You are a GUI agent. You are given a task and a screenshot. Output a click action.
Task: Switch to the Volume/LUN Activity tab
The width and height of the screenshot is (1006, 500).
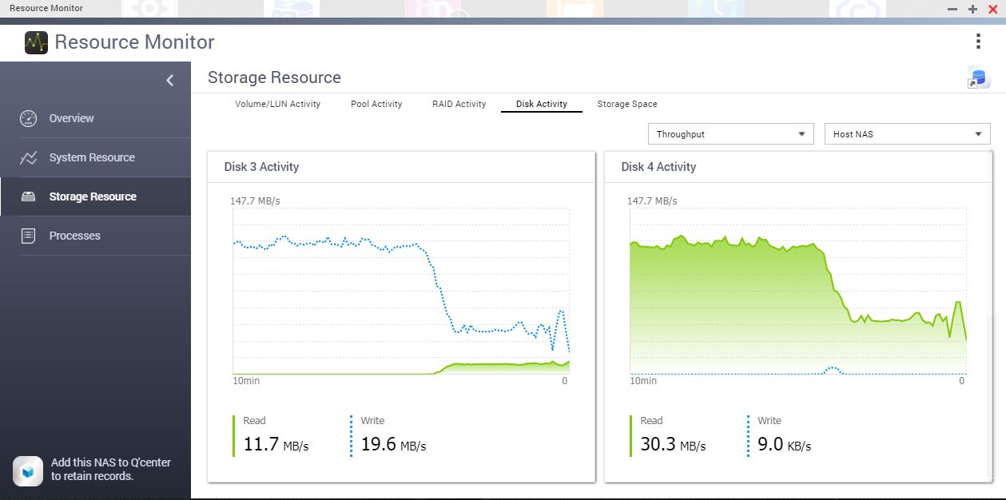pos(277,104)
